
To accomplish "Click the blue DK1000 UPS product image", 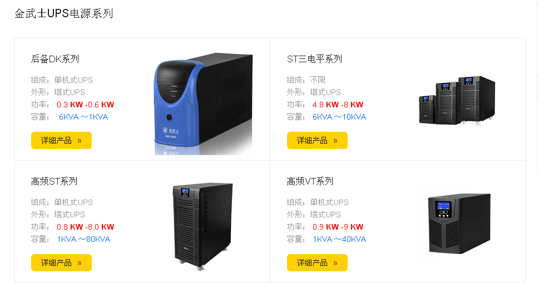I will 204,104.
